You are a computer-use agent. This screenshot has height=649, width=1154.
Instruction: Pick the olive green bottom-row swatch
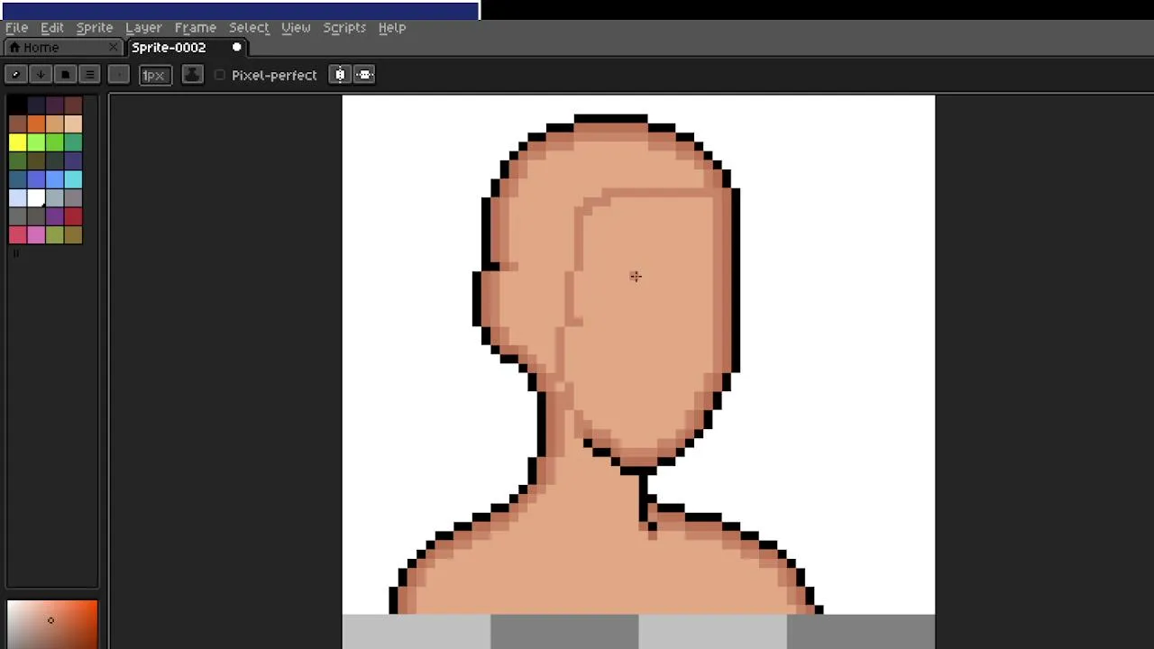coord(55,235)
